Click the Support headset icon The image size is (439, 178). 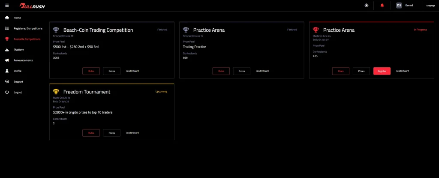pos(7,81)
